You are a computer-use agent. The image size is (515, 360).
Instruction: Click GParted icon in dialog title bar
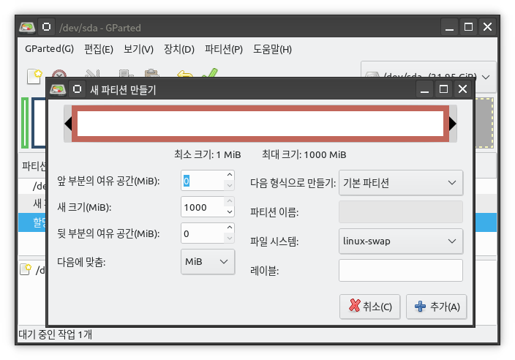point(58,89)
